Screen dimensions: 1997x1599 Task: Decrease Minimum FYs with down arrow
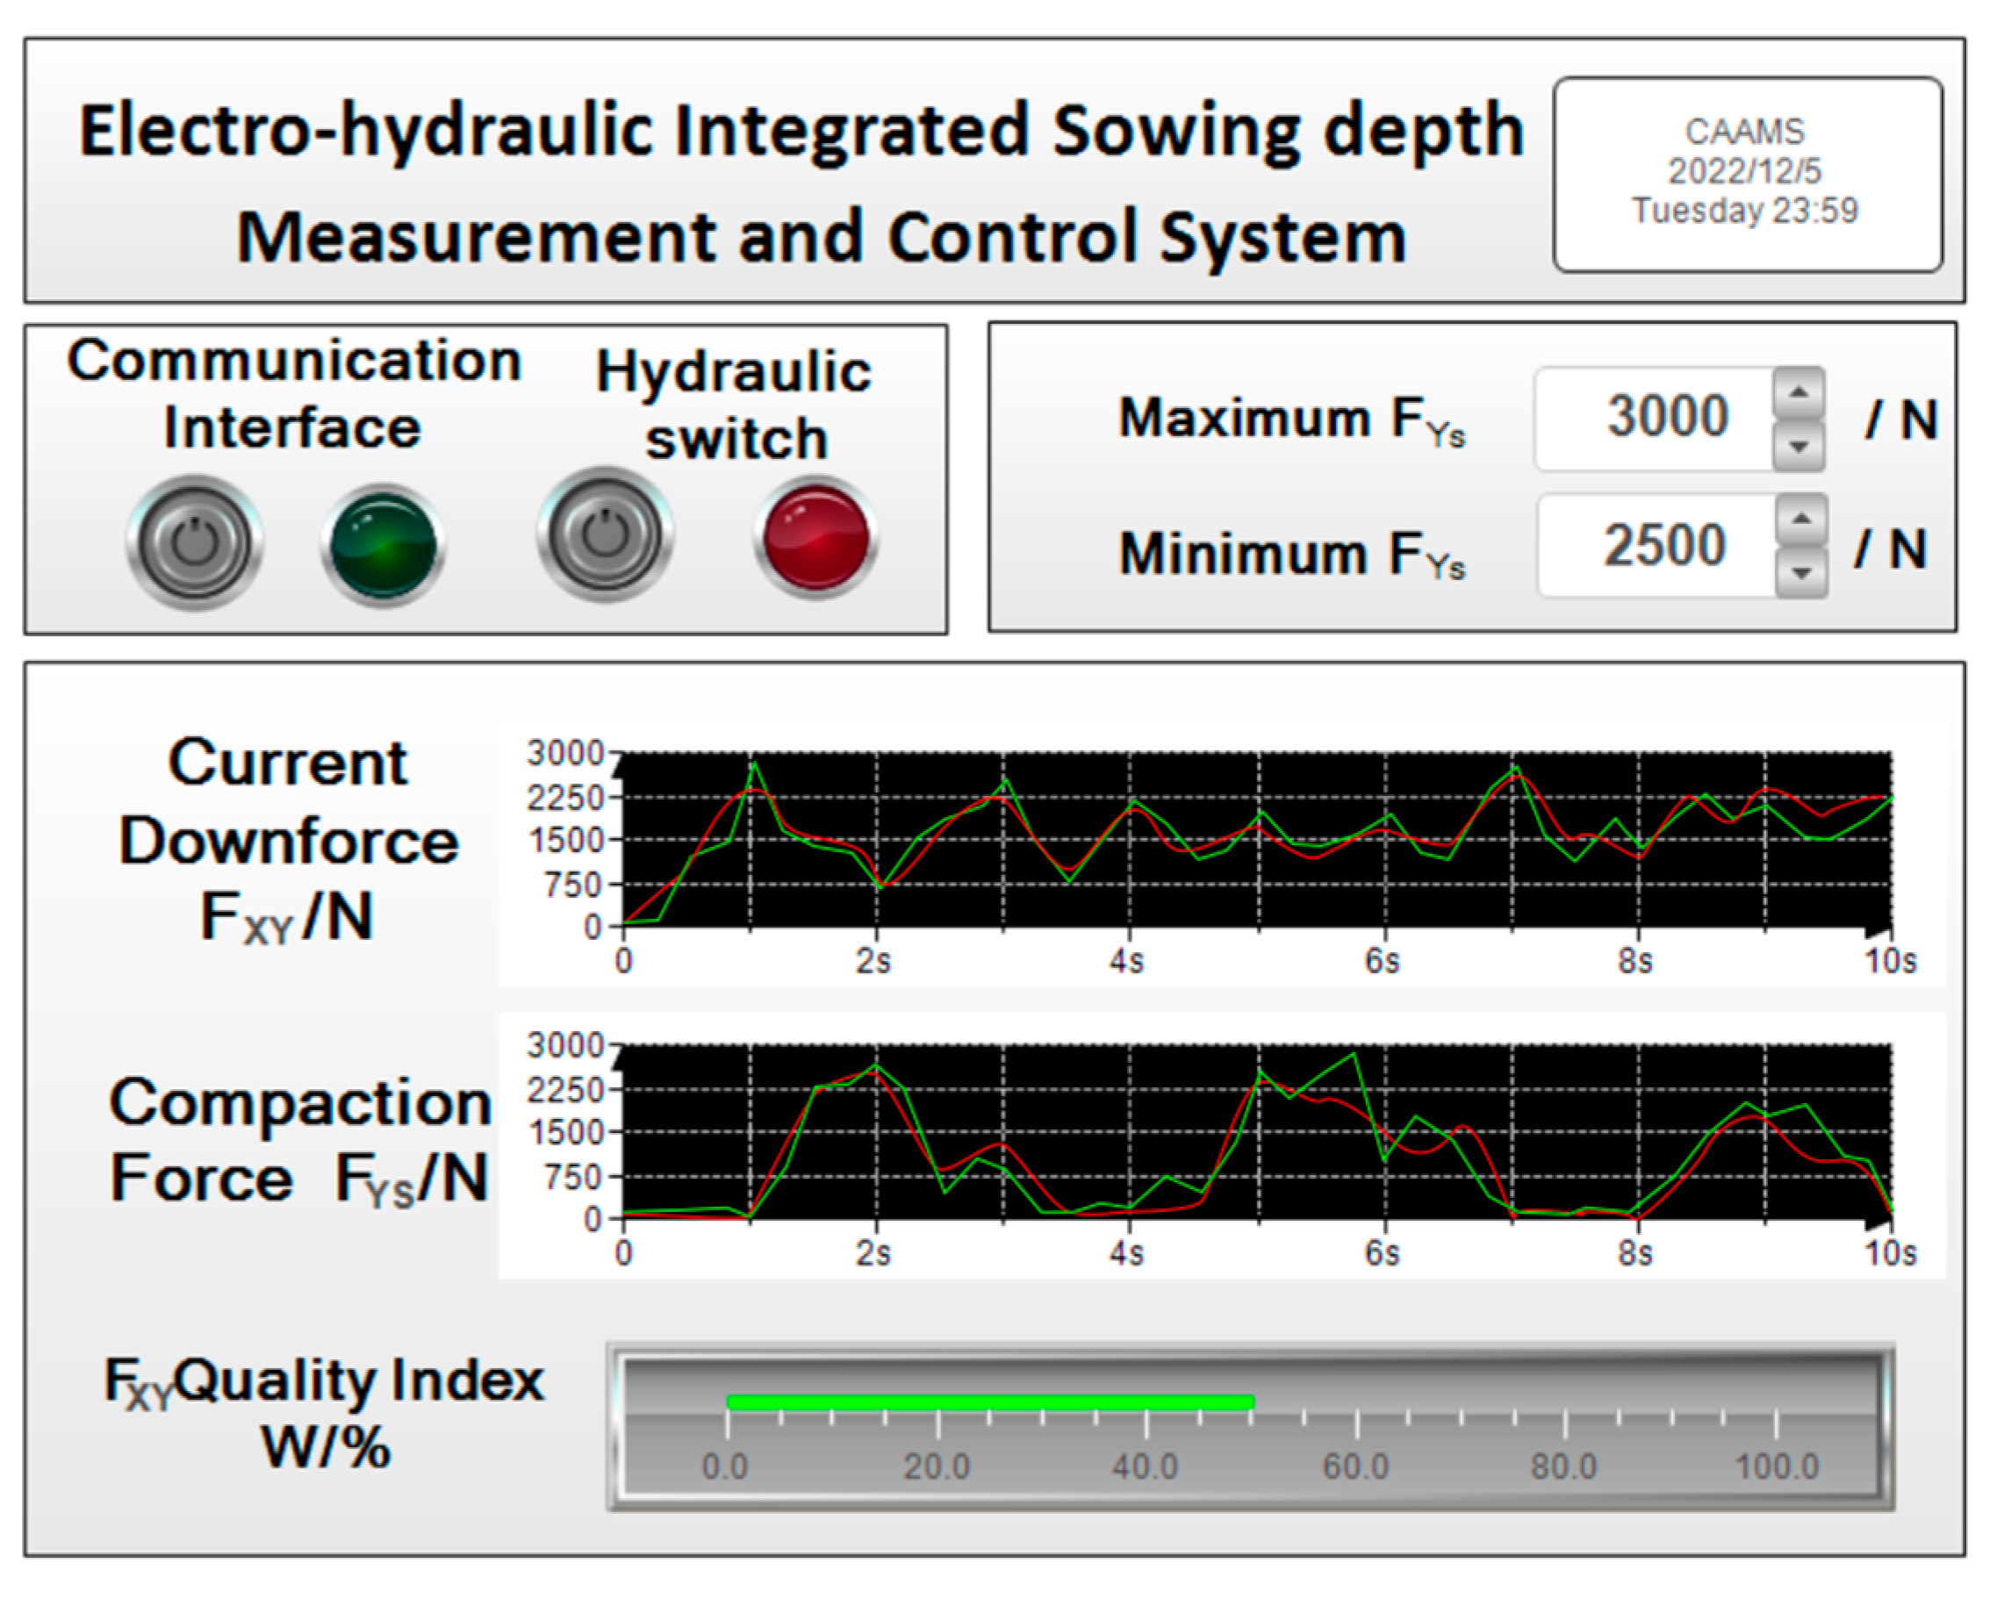coord(1800,573)
